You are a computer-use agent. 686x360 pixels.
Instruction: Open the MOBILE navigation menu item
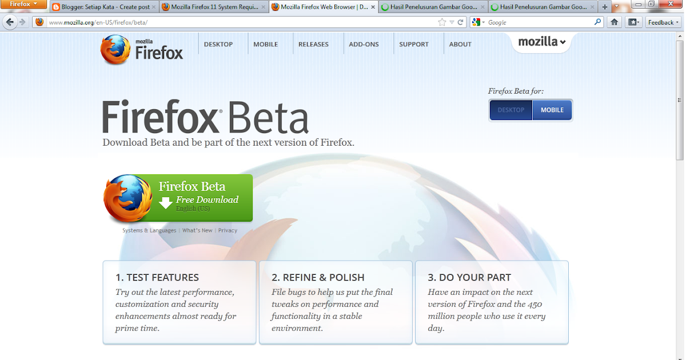(x=266, y=44)
